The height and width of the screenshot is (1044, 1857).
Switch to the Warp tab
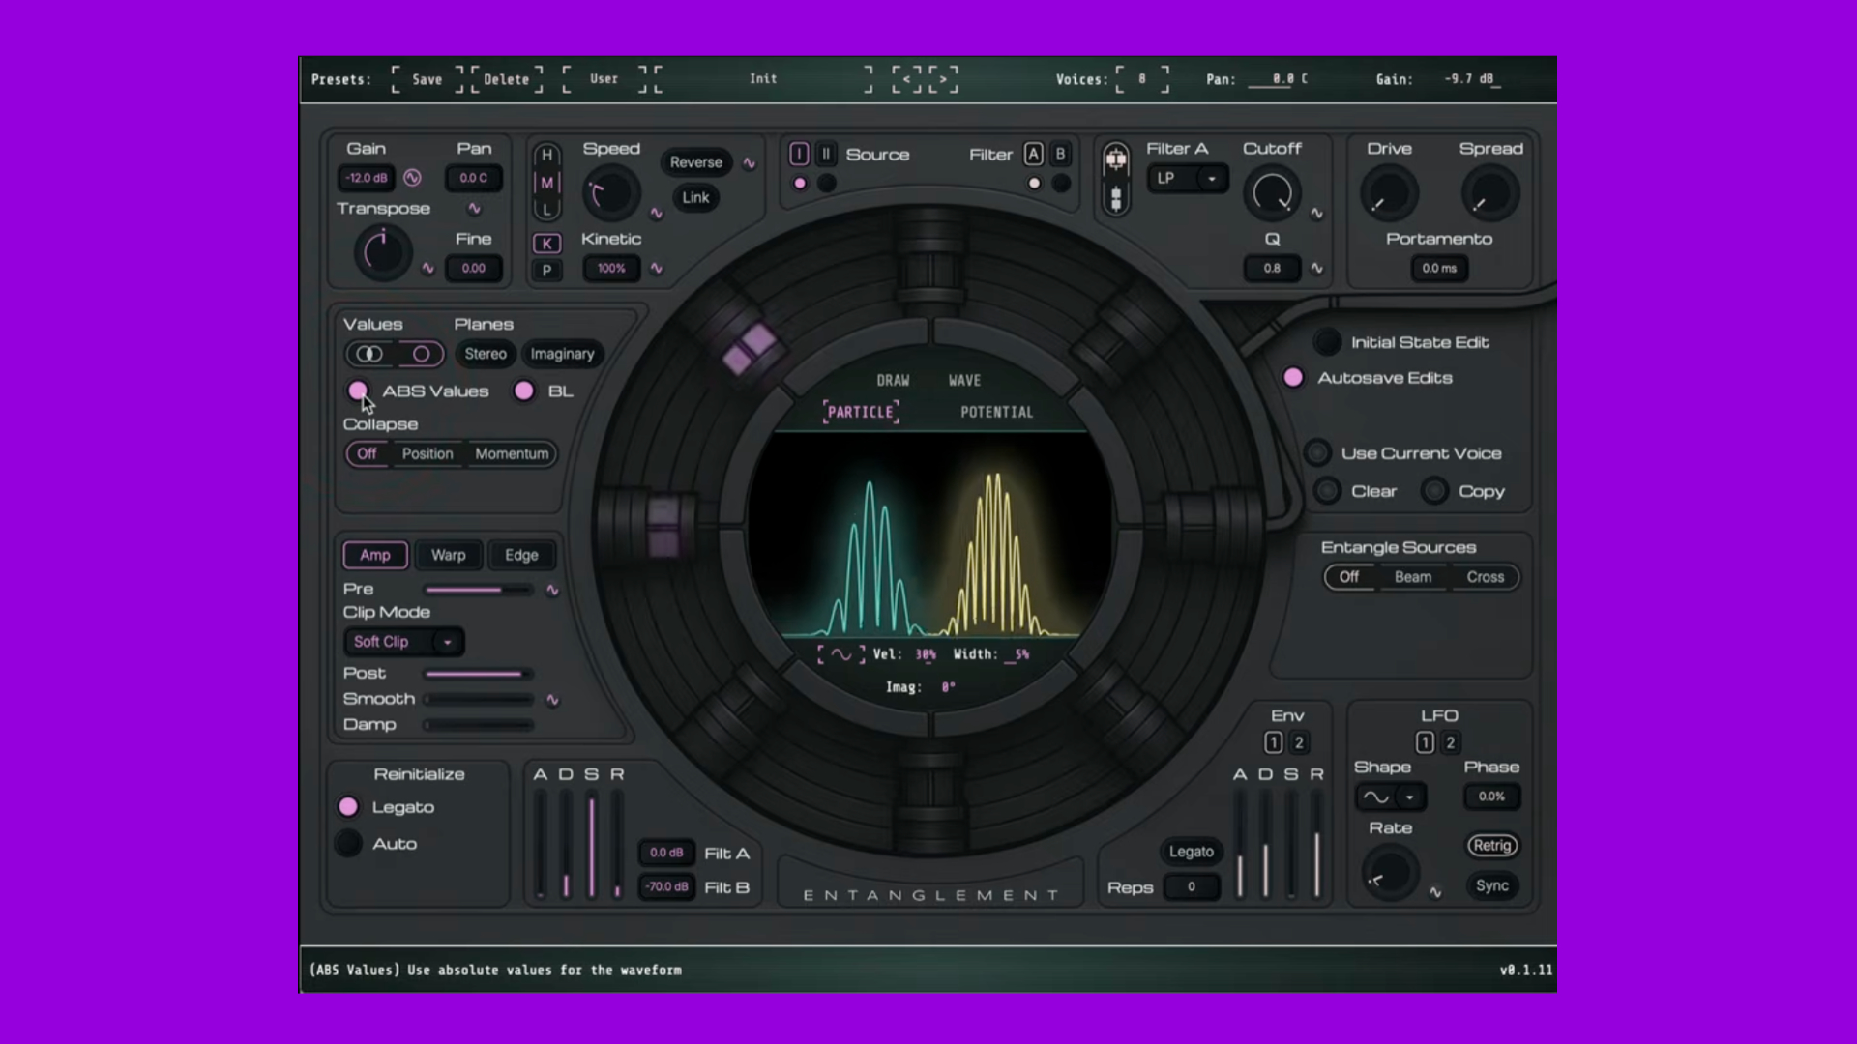[448, 555]
